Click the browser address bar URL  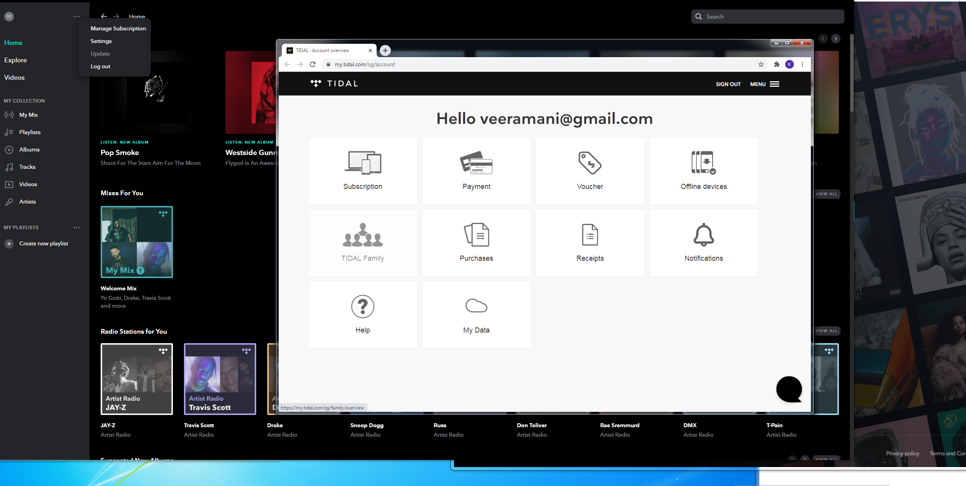[x=365, y=64]
